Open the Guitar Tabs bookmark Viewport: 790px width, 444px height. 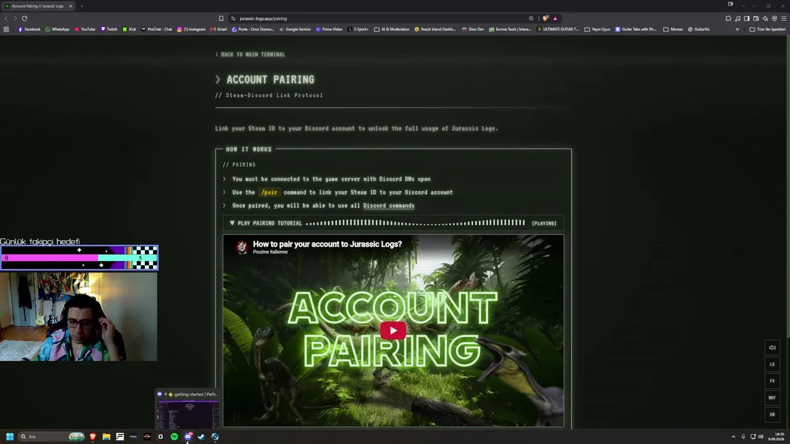point(636,29)
